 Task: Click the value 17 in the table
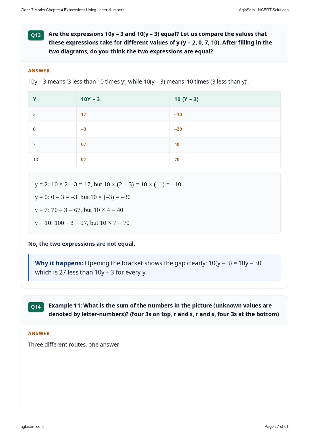84,114
